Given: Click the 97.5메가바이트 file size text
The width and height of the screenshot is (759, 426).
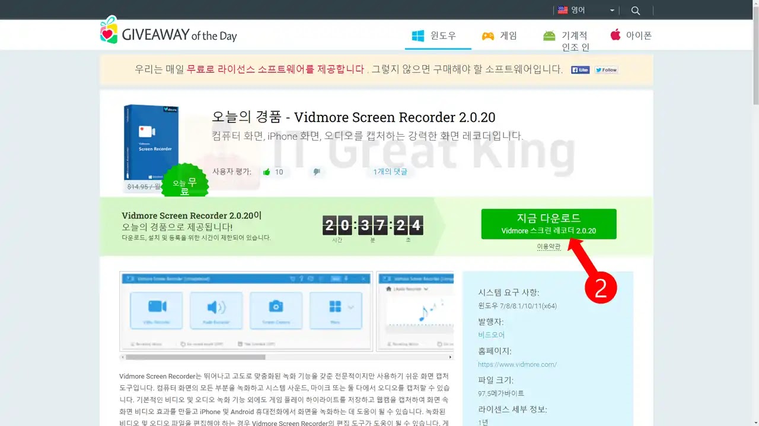Looking at the screenshot, I should point(501,393).
